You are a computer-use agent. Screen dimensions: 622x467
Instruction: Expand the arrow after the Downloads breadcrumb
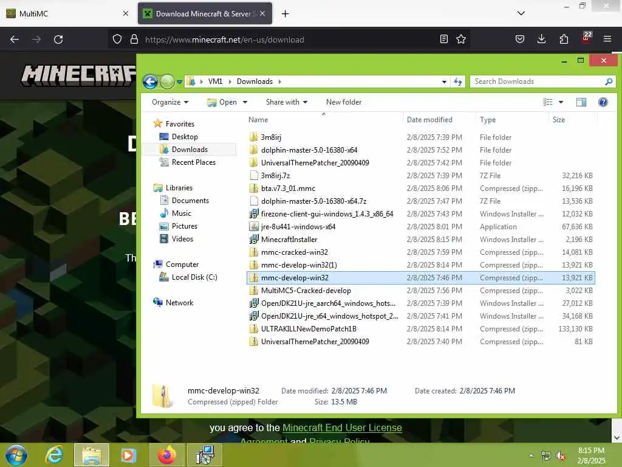pyautogui.click(x=279, y=81)
